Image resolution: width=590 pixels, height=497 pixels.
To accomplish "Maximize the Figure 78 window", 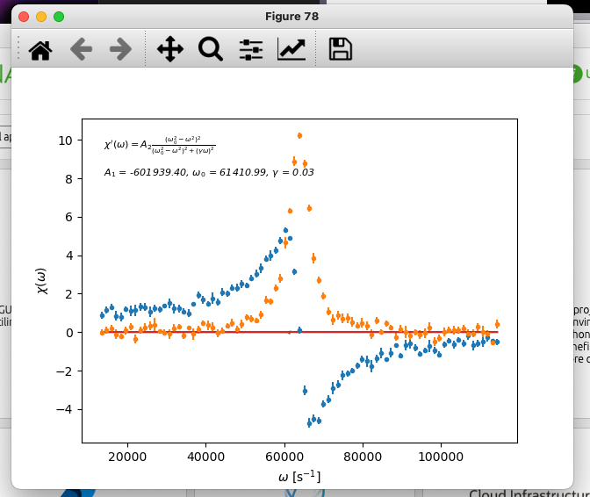I will click(59, 17).
